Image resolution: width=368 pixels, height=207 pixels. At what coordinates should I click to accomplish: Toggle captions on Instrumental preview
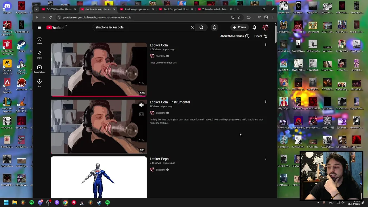click(141, 114)
